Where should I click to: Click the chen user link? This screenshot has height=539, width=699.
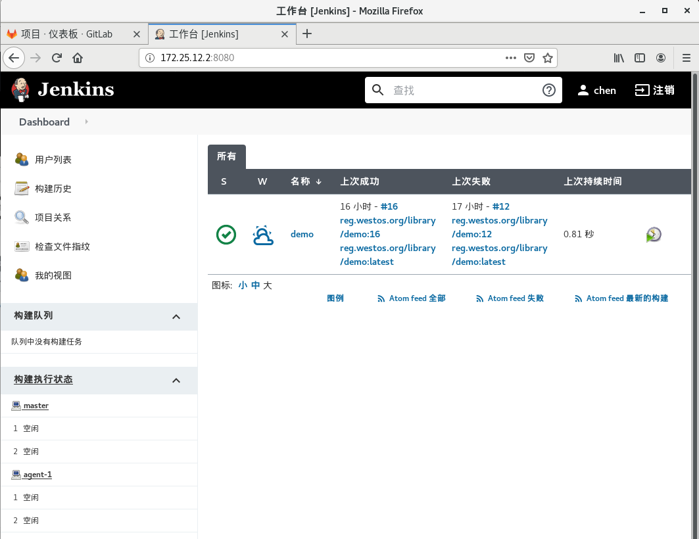point(604,91)
